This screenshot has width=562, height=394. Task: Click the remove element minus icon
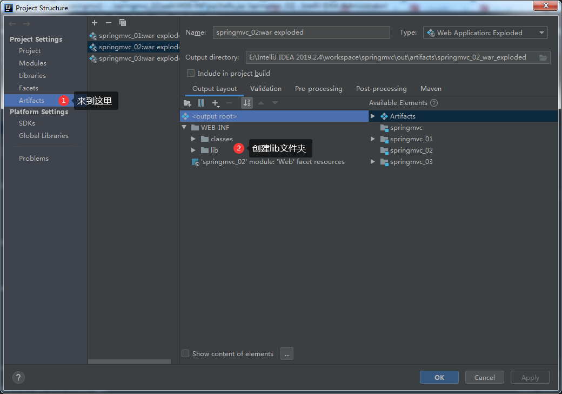tap(229, 103)
